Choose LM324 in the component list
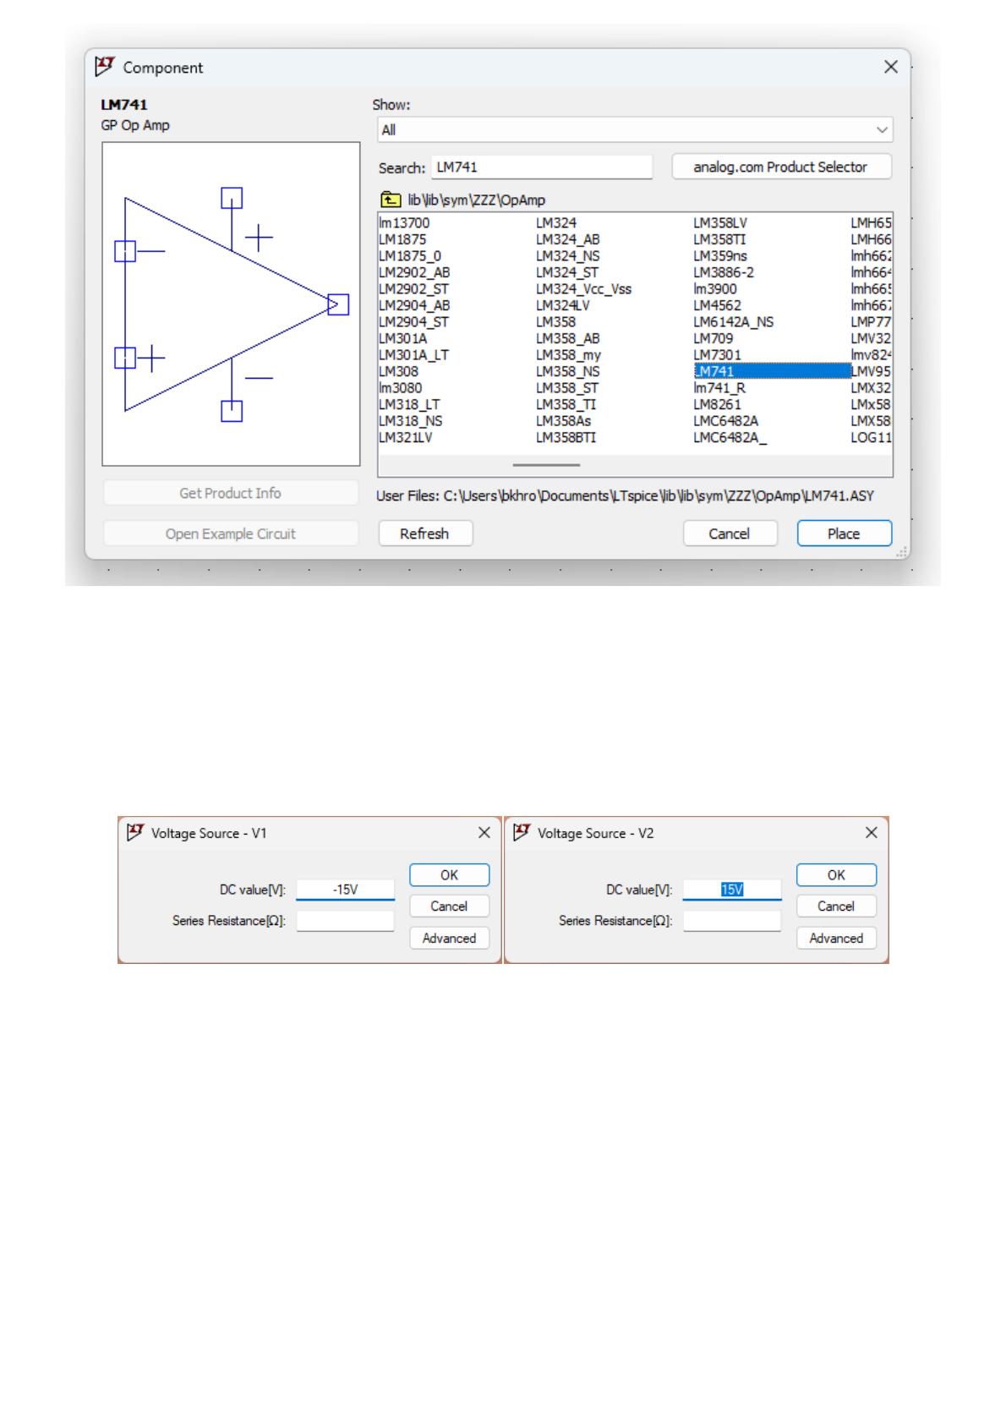Image resolution: width=1006 pixels, height=1424 pixels. coord(555,223)
